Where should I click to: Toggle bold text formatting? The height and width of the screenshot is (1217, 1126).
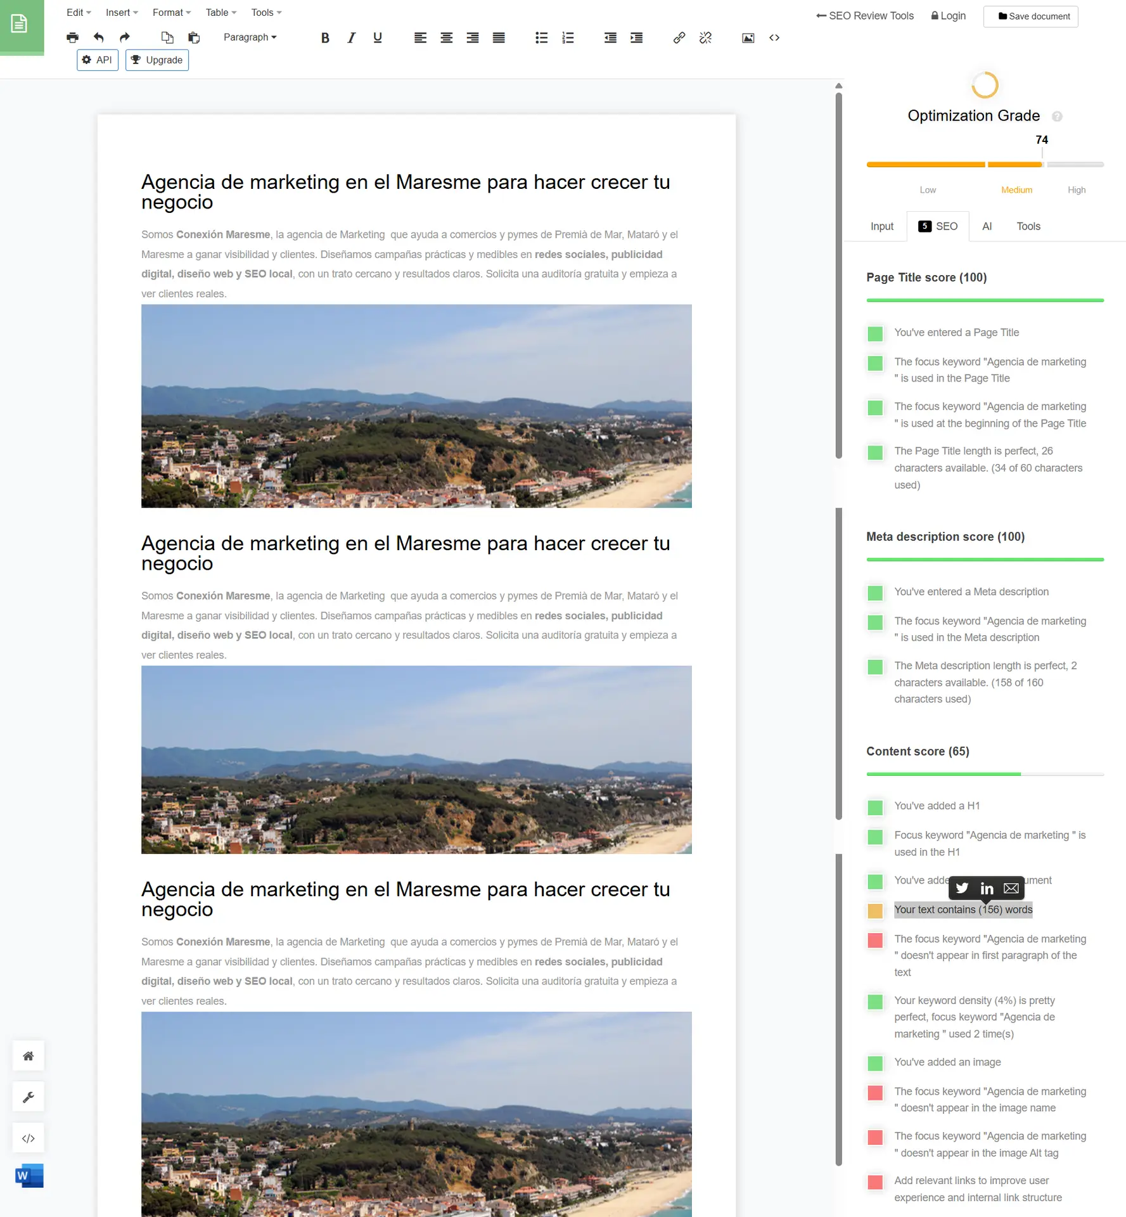[325, 38]
